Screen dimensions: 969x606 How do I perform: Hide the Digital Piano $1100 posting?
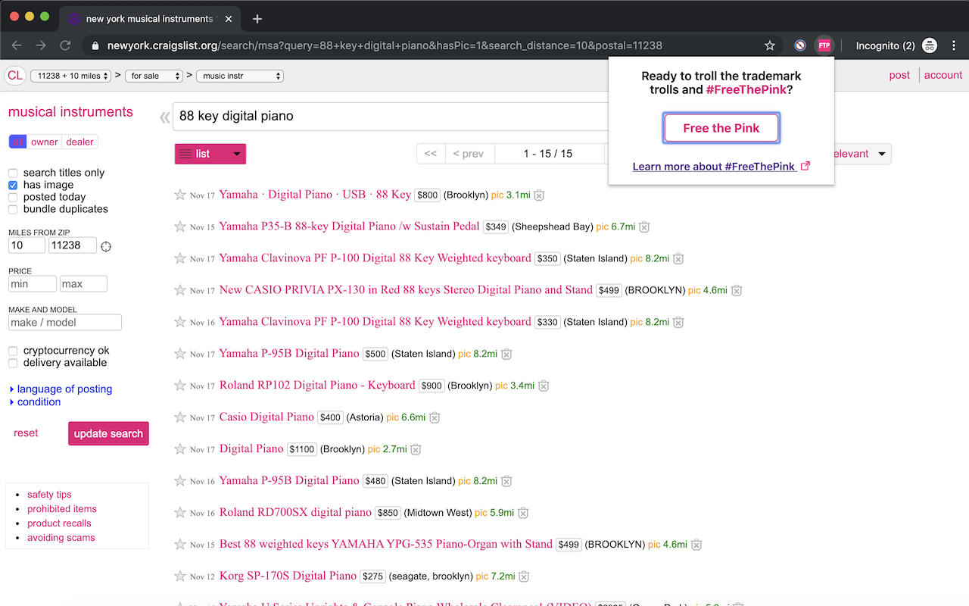point(416,450)
